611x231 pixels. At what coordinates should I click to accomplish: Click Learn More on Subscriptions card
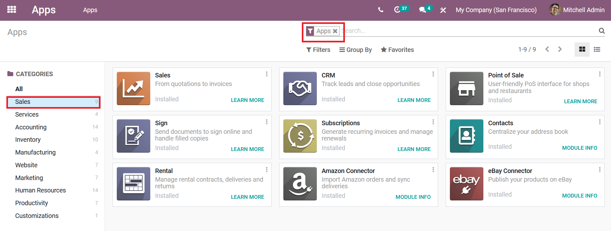click(414, 149)
